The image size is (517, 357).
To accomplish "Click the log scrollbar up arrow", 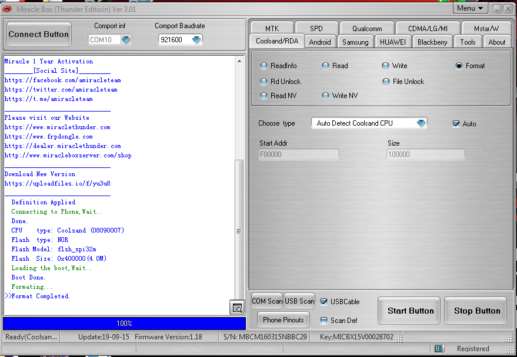I will [x=239, y=61].
